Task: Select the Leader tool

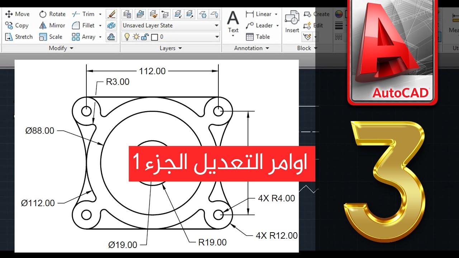Action: tap(259, 25)
